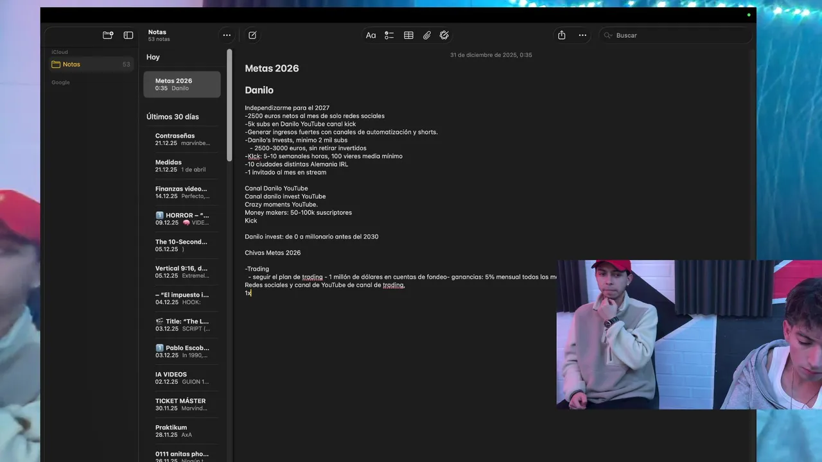Insert a checklist

tap(389, 35)
